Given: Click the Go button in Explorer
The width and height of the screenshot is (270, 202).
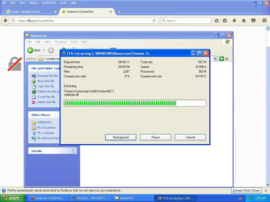Looking at the screenshot, I should point(224,59).
